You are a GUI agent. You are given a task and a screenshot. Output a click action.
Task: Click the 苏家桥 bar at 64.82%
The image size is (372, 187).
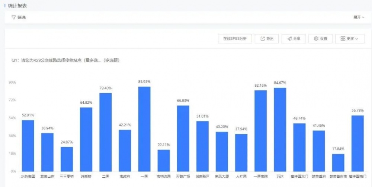click(86, 139)
